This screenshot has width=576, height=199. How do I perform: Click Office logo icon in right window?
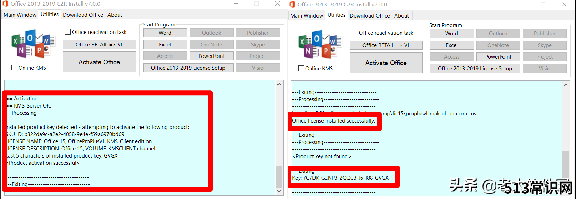click(x=320, y=45)
